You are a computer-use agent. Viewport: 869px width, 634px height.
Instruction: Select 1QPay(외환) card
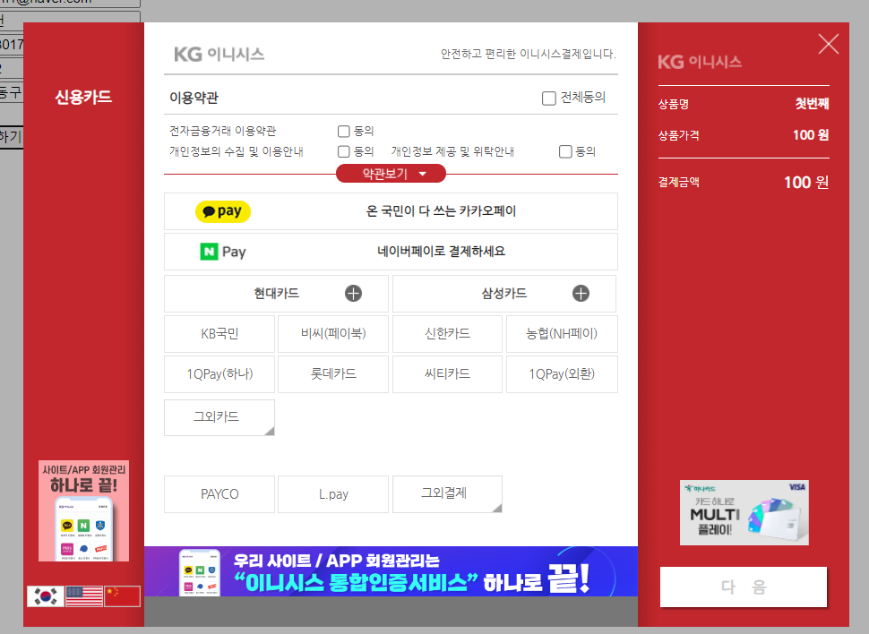tap(562, 374)
